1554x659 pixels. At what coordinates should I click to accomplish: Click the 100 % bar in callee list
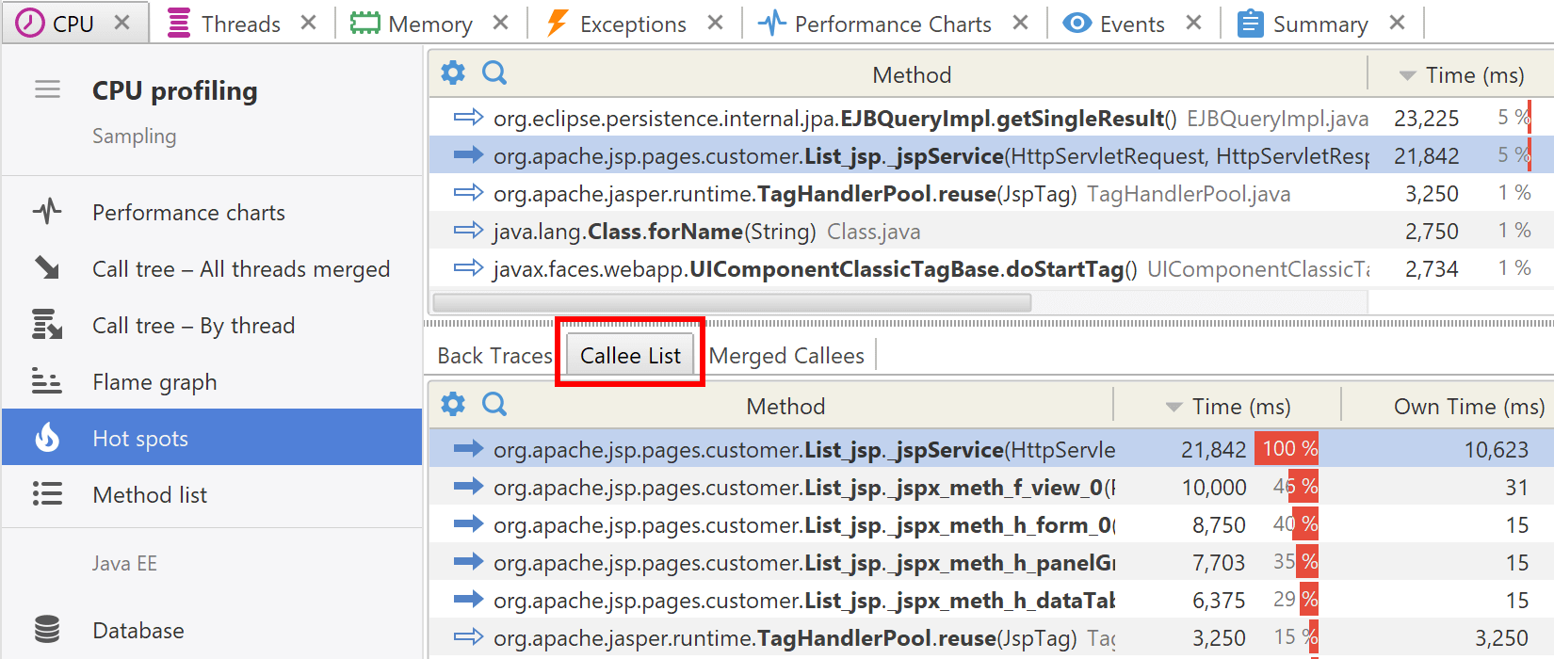point(1287,449)
